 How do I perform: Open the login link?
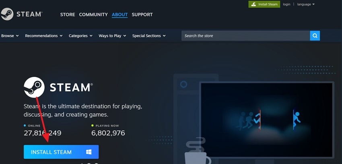(x=286, y=4)
